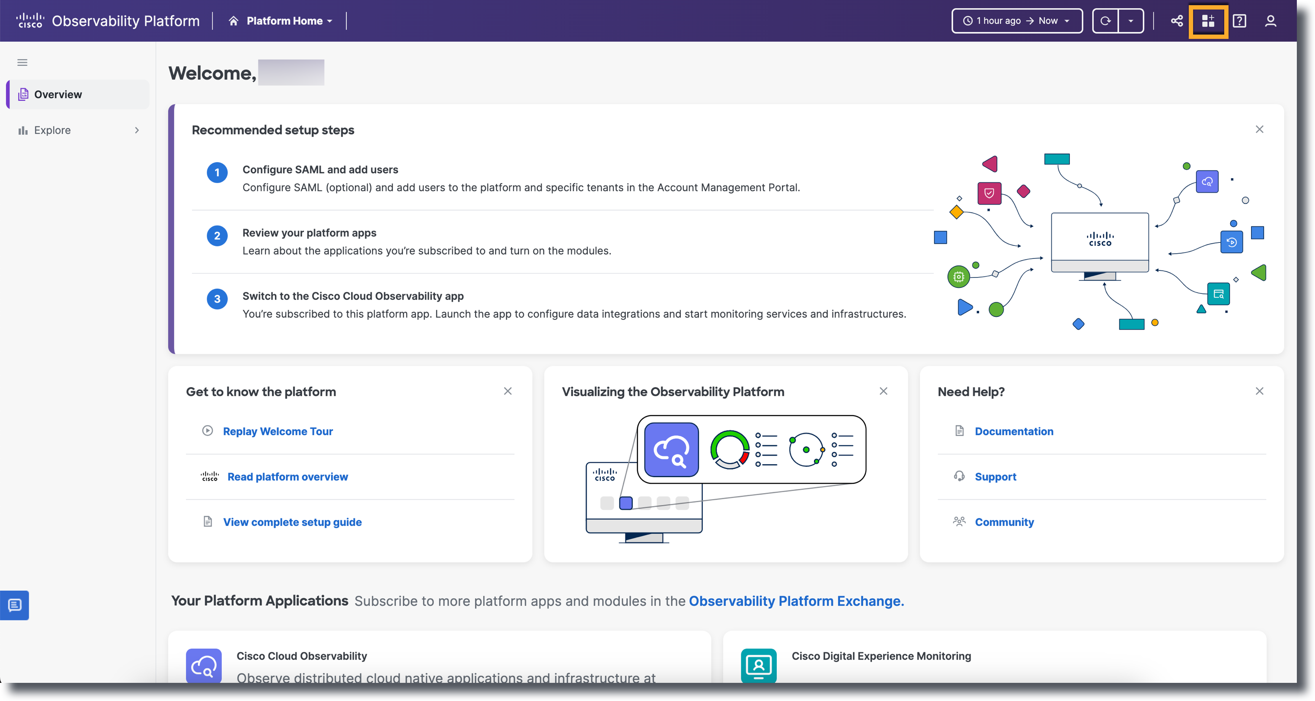Click step 1 number badge
Image resolution: width=1315 pixels, height=701 pixels.
click(217, 172)
